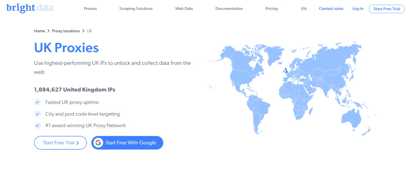Click the header Start Free Trial button
406x178 pixels.
387,9
